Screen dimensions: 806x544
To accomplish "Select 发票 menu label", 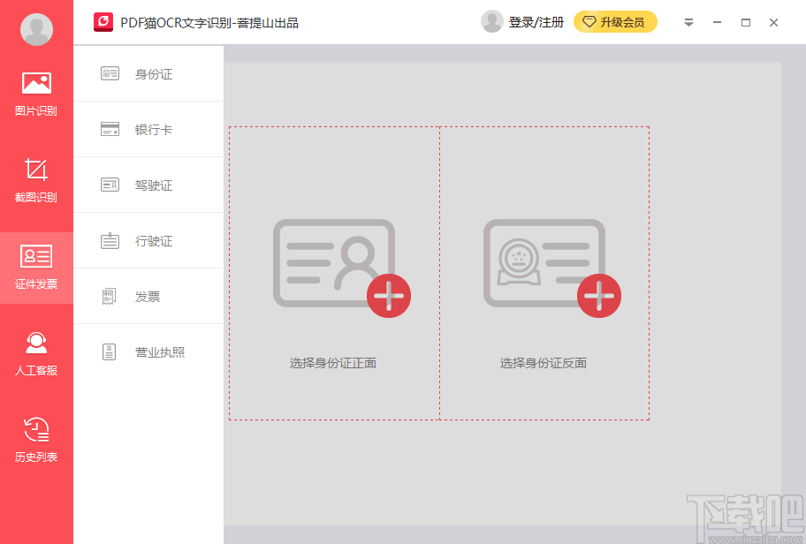I will pyautogui.click(x=148, y=297).
